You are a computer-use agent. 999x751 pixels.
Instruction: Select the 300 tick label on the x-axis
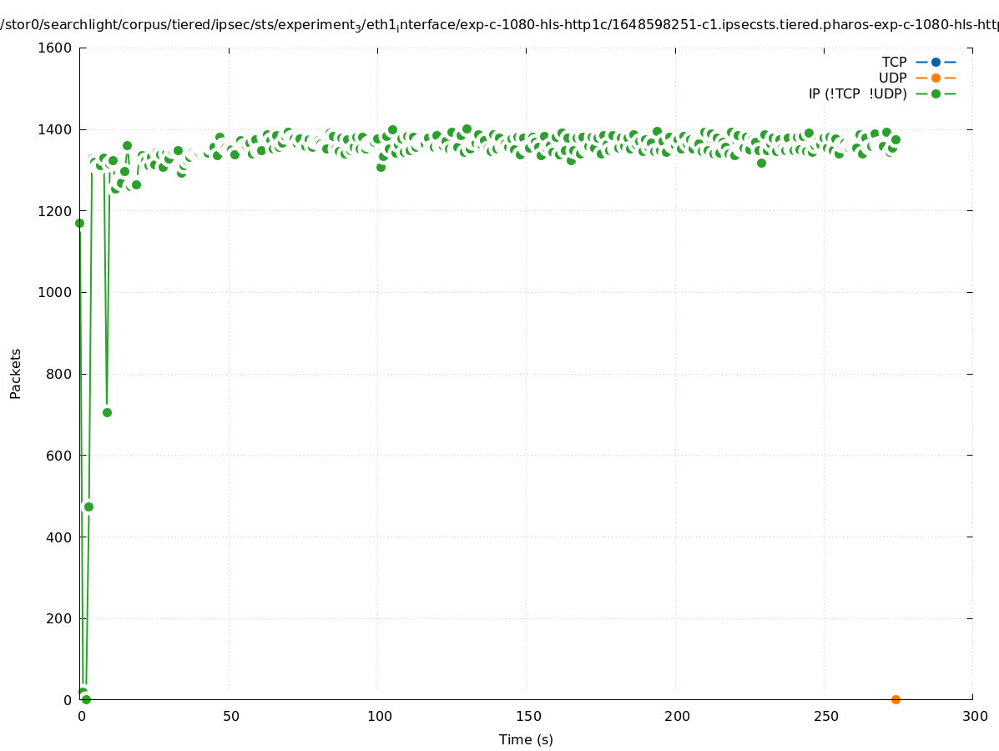[x=975, y=716]
